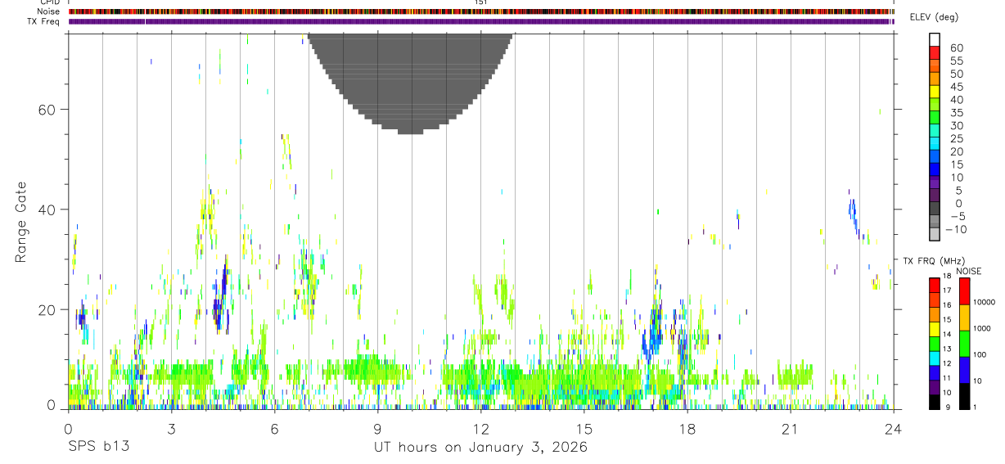Click the 'ELEV (deg)' legend title

pos(934,17)
